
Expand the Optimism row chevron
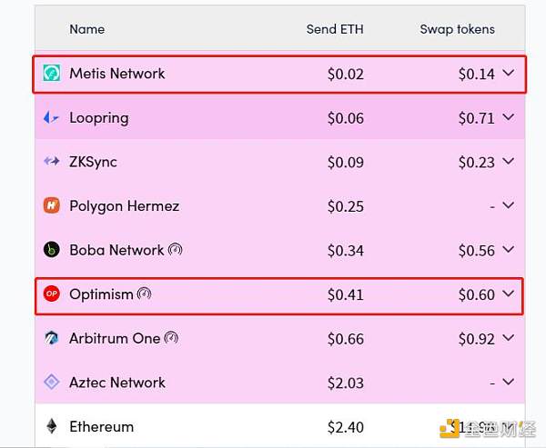coord(509,294)
